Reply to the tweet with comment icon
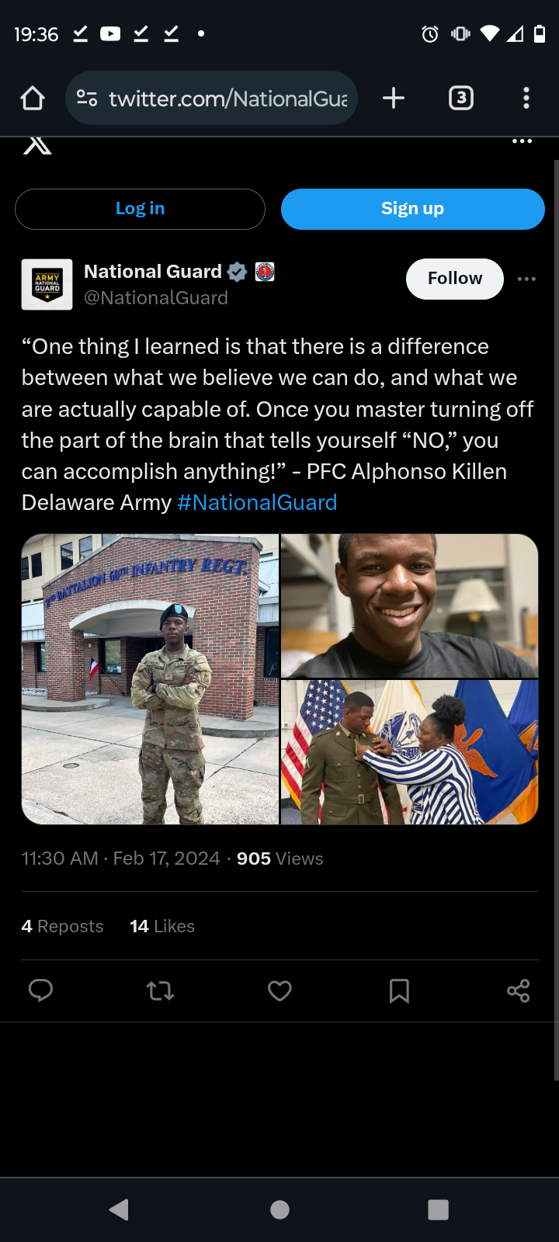 [x=40, y=990]
